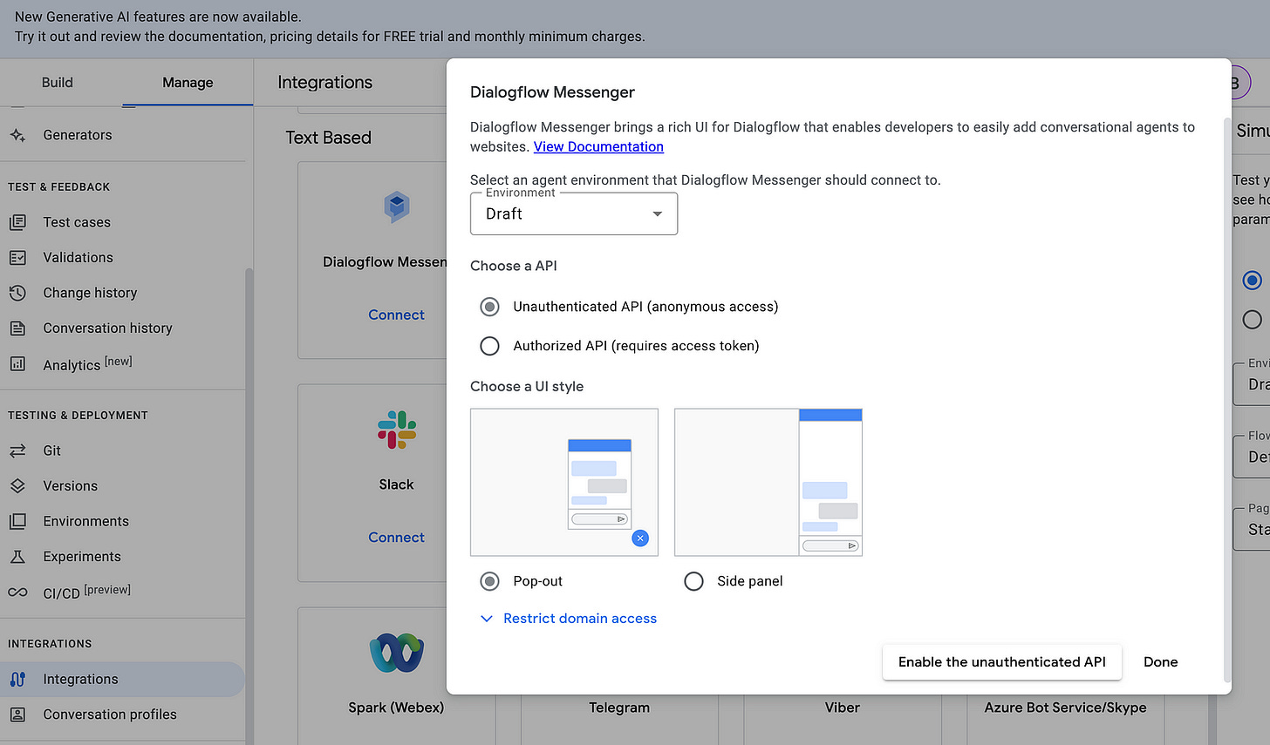The image size is (1270, 745).
Task: Click the Spark (Webex) logo icon
Action: [397, 654]
